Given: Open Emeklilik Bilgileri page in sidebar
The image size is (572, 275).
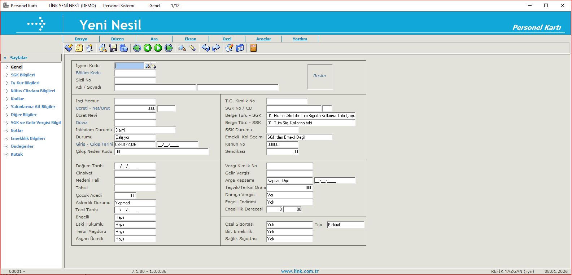Looking at the screenshot, I should point(28,138).
